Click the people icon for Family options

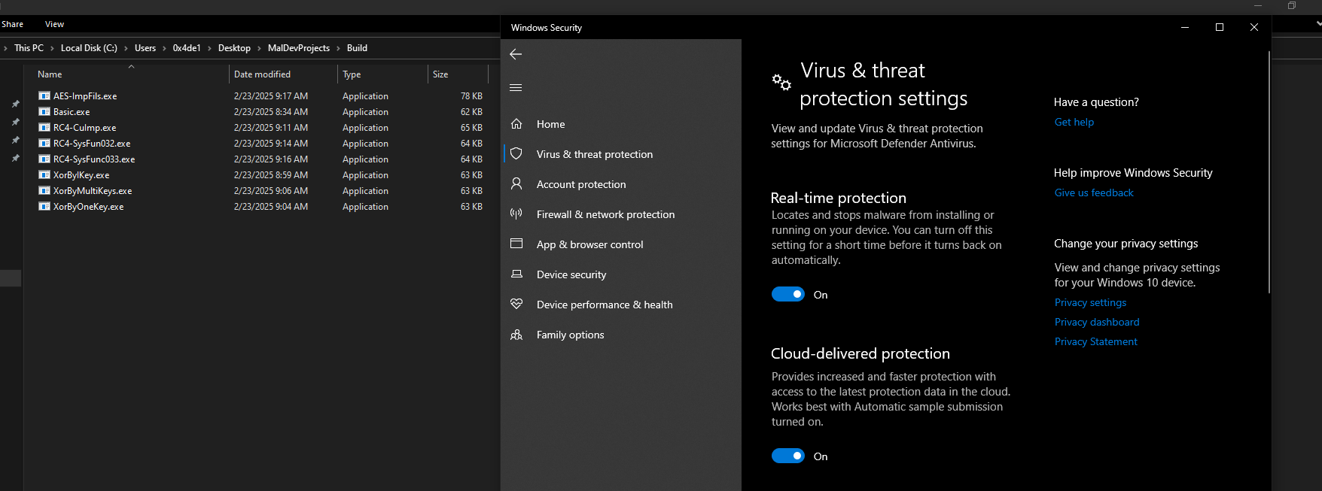516,335
